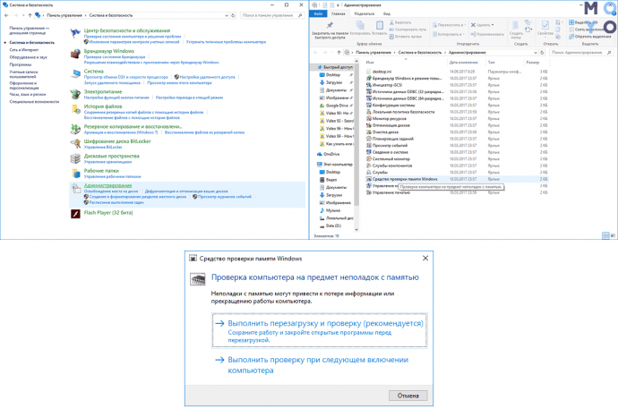Open Центр безопасности и обслуживания flag icon
The height and width of the screenshot is (417, 618).
[75, 33]
